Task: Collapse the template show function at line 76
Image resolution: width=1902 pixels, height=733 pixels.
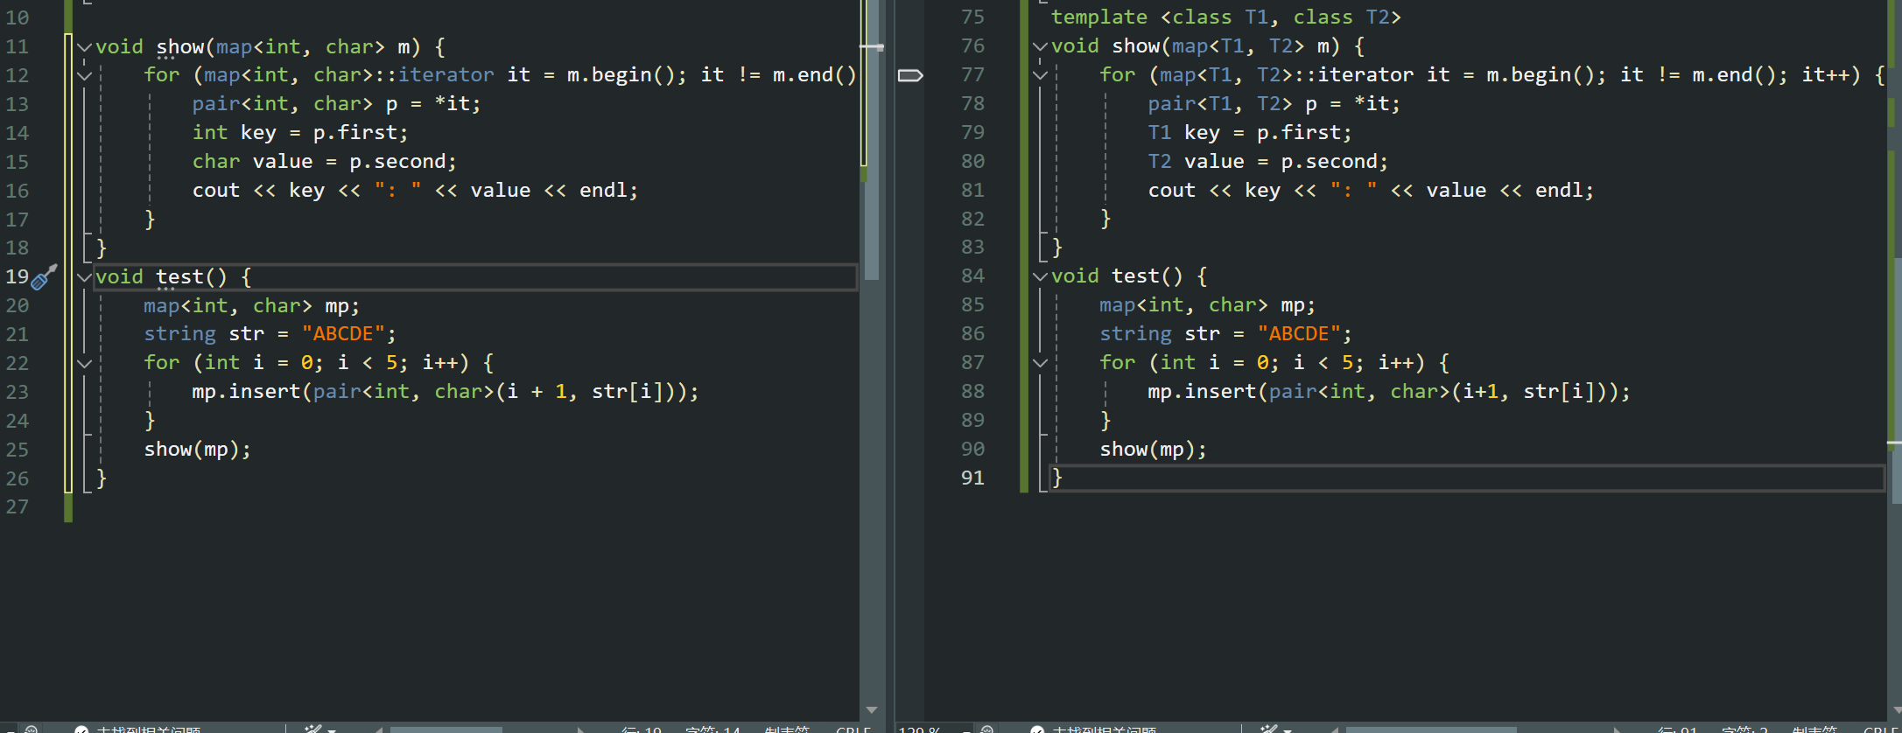Action: [1040, 46]
